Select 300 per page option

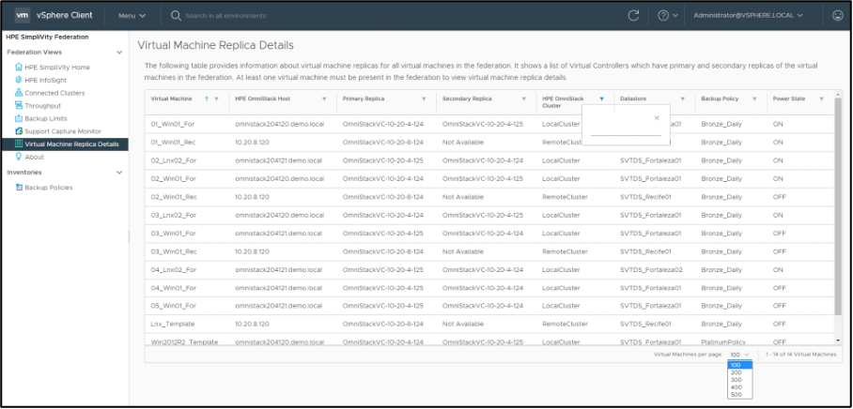point(740,380)
